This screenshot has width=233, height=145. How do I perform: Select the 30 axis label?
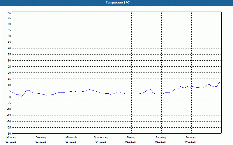click(9, 61)
